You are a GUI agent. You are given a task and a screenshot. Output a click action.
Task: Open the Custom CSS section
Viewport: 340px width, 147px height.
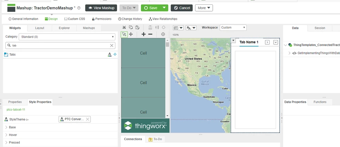pos(75,19)
